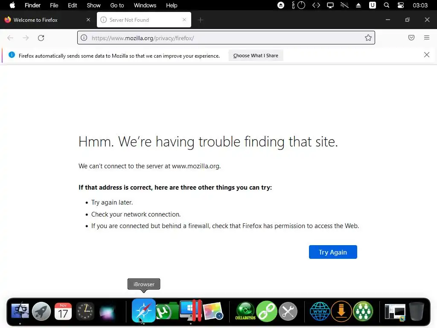Click the Choose What I Share button
Image resolution: width=437 pixels, height=328 pixels.
coord(256,56)
